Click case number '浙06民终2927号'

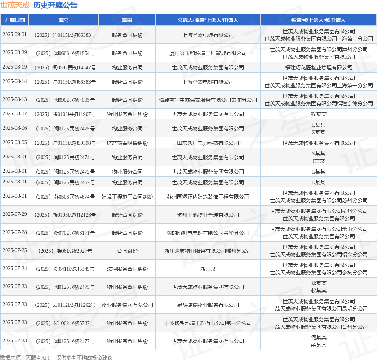click(74, 251)
